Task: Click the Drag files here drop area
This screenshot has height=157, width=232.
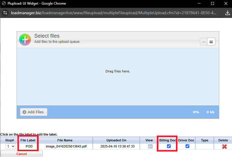Action: [x=118, y=71]
